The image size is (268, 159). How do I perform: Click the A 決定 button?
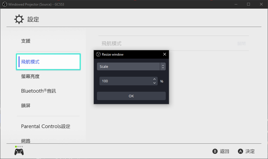pyautogui.click(x=246, y=151)
